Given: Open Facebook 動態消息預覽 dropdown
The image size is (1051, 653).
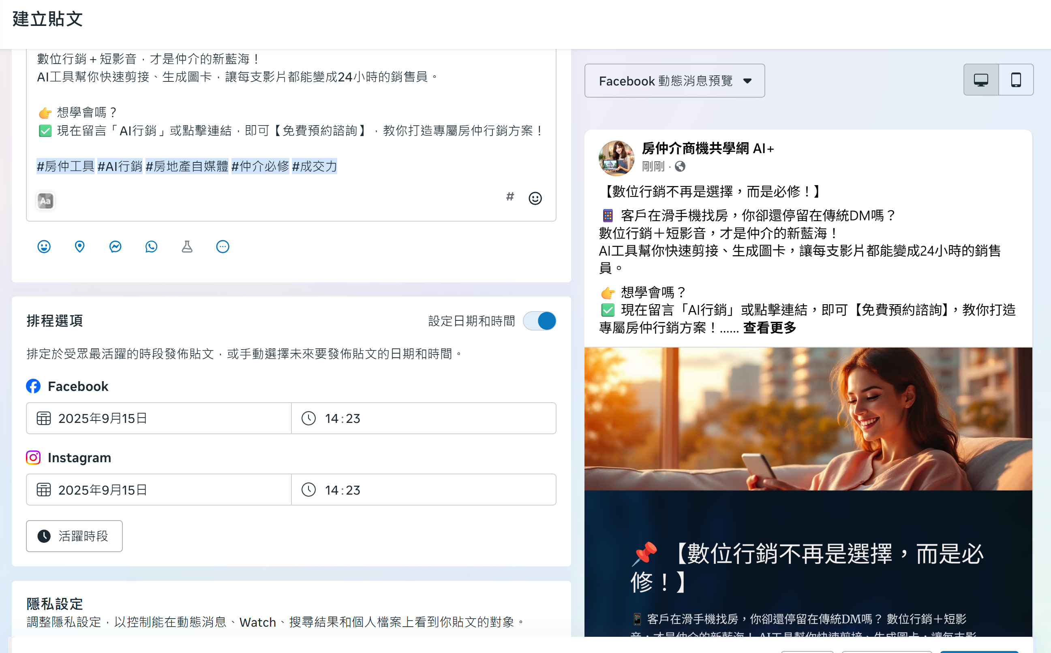Looking at the screenshot, I should click(x=674, y=81).
